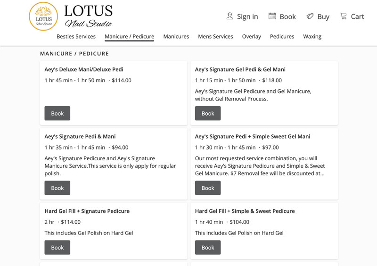Click the Book calendar icon in header
Image resolution: width=377 pixels, height=266 pixels.
coord(272,16)
